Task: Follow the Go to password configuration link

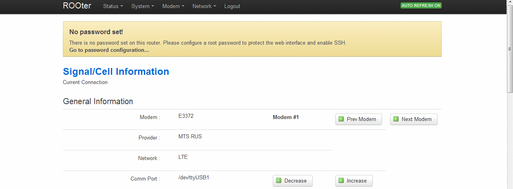Action: 109,50
